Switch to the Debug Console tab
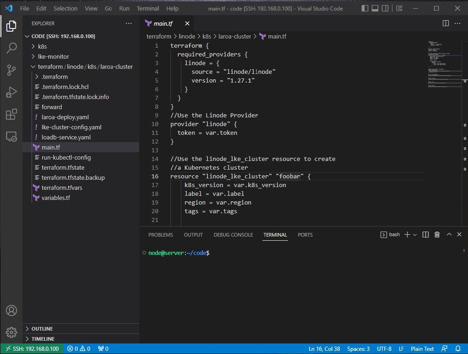This screenshot has height=354, width=468. [x=233, y=235]
